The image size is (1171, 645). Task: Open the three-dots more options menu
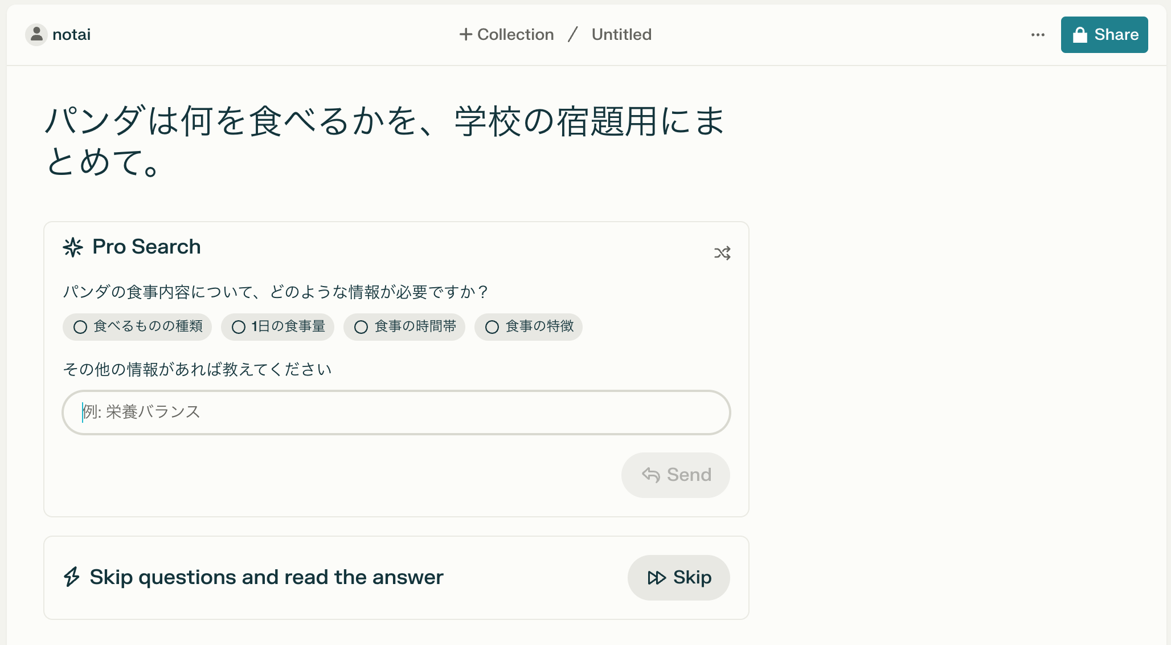[1038, 35]
